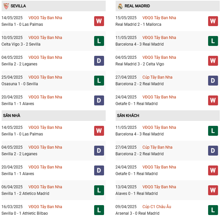Viewport: 220px width, 218px height.
Task: Click the Sevilla club crest icon
Action: coord(6,6)
